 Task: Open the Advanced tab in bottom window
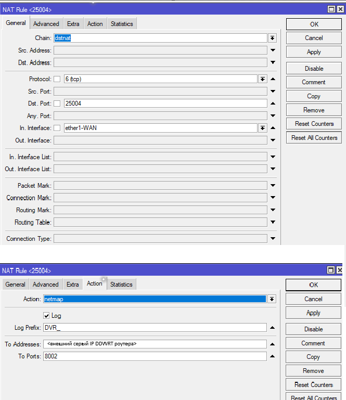(x=46, y=285)
